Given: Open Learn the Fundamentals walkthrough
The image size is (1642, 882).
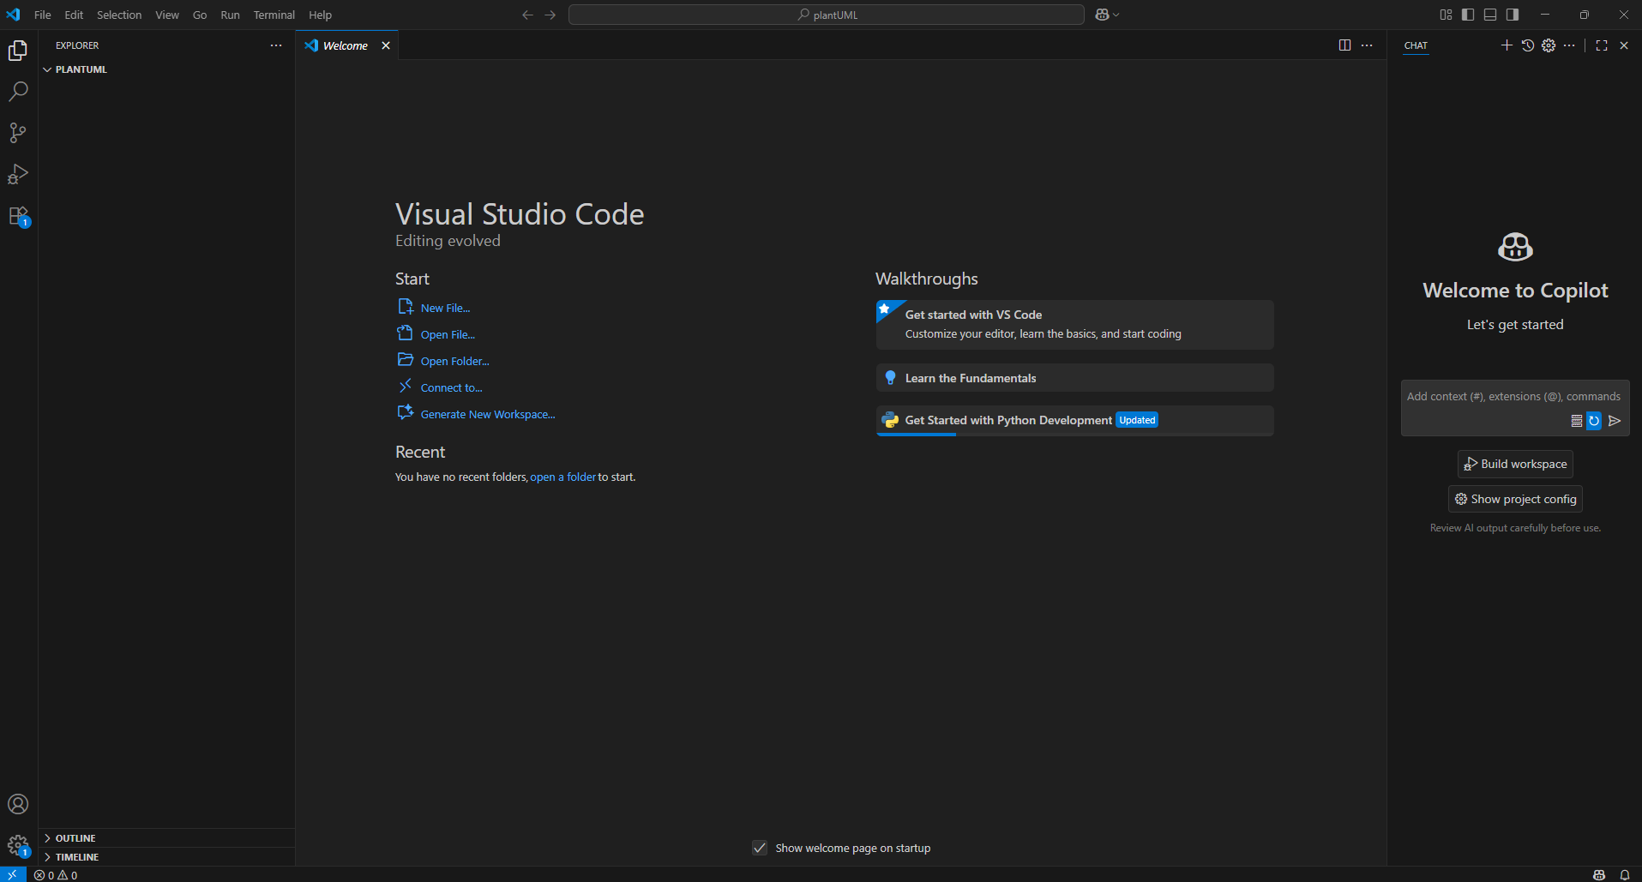Looking at the screenshot, I should (1074, 378).
